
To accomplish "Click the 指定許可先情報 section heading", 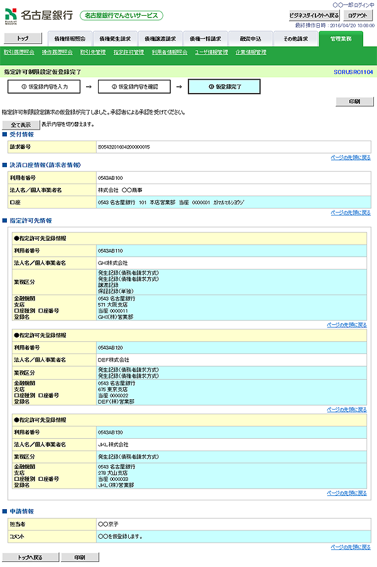I will coord(31,221).
